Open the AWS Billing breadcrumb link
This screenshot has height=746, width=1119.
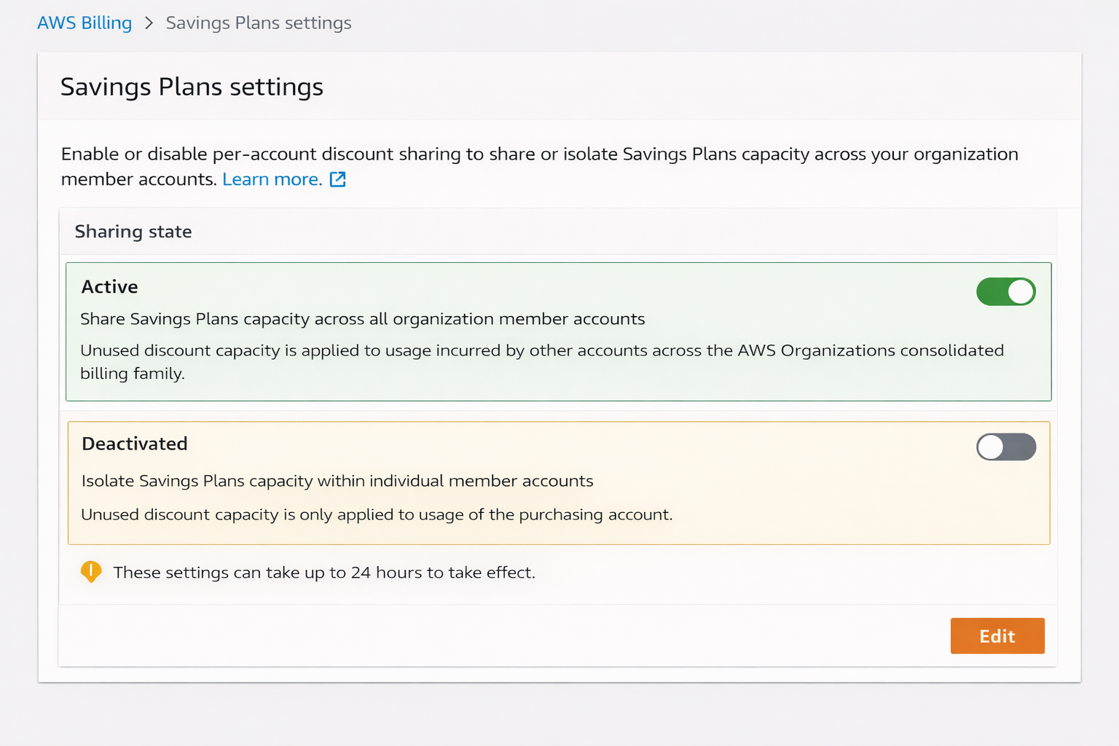click(x=85, y=23)
